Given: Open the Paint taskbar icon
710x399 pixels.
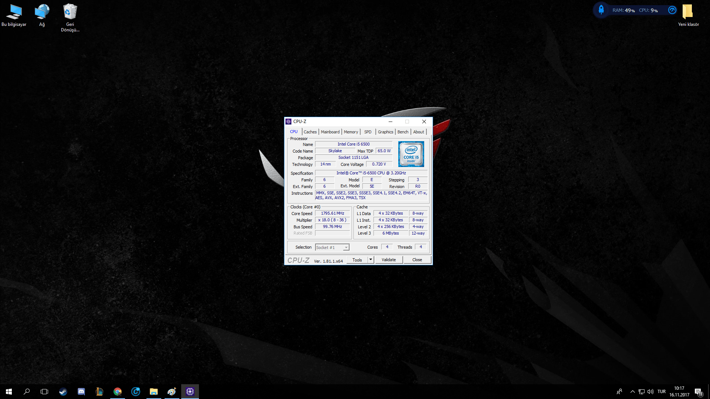Looking at the screenshot, I should pyautogui.click(x=172, y=392).
